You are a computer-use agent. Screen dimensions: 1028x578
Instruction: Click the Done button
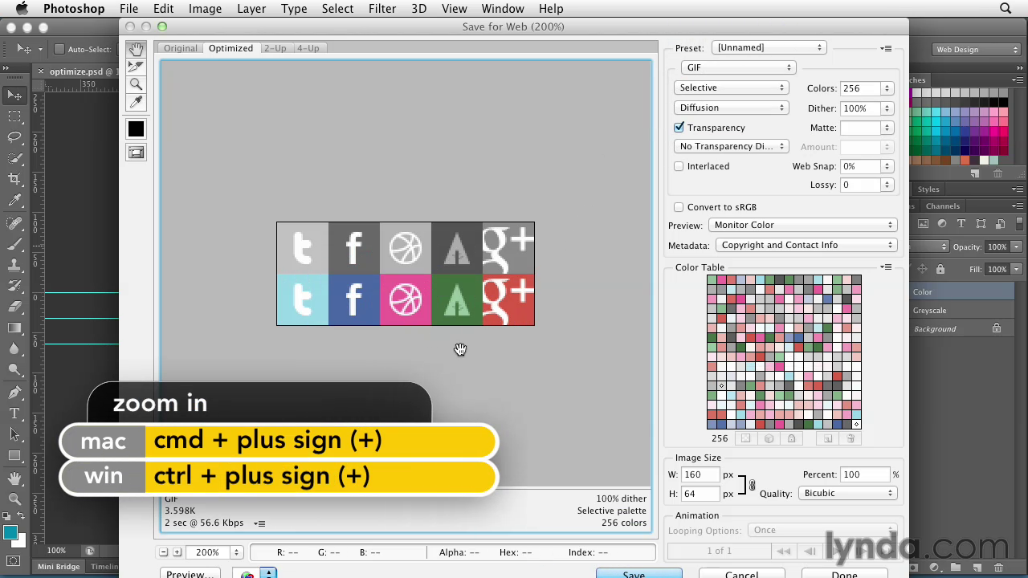(844, 574)
